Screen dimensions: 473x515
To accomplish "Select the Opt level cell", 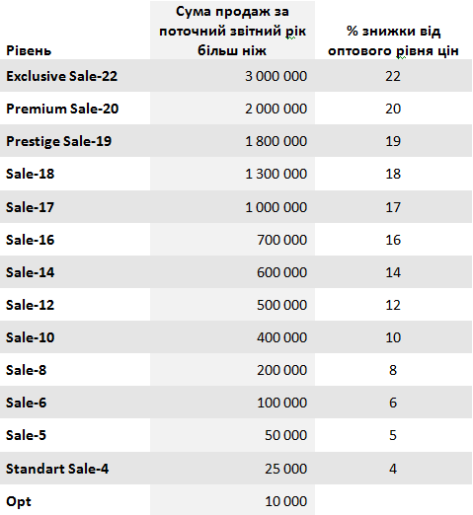I will 75,500.
